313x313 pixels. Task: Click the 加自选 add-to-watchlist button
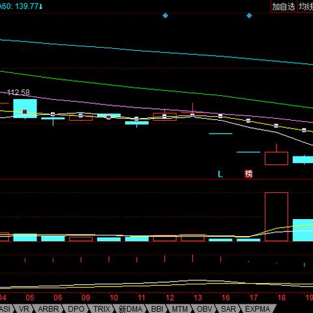284,7
